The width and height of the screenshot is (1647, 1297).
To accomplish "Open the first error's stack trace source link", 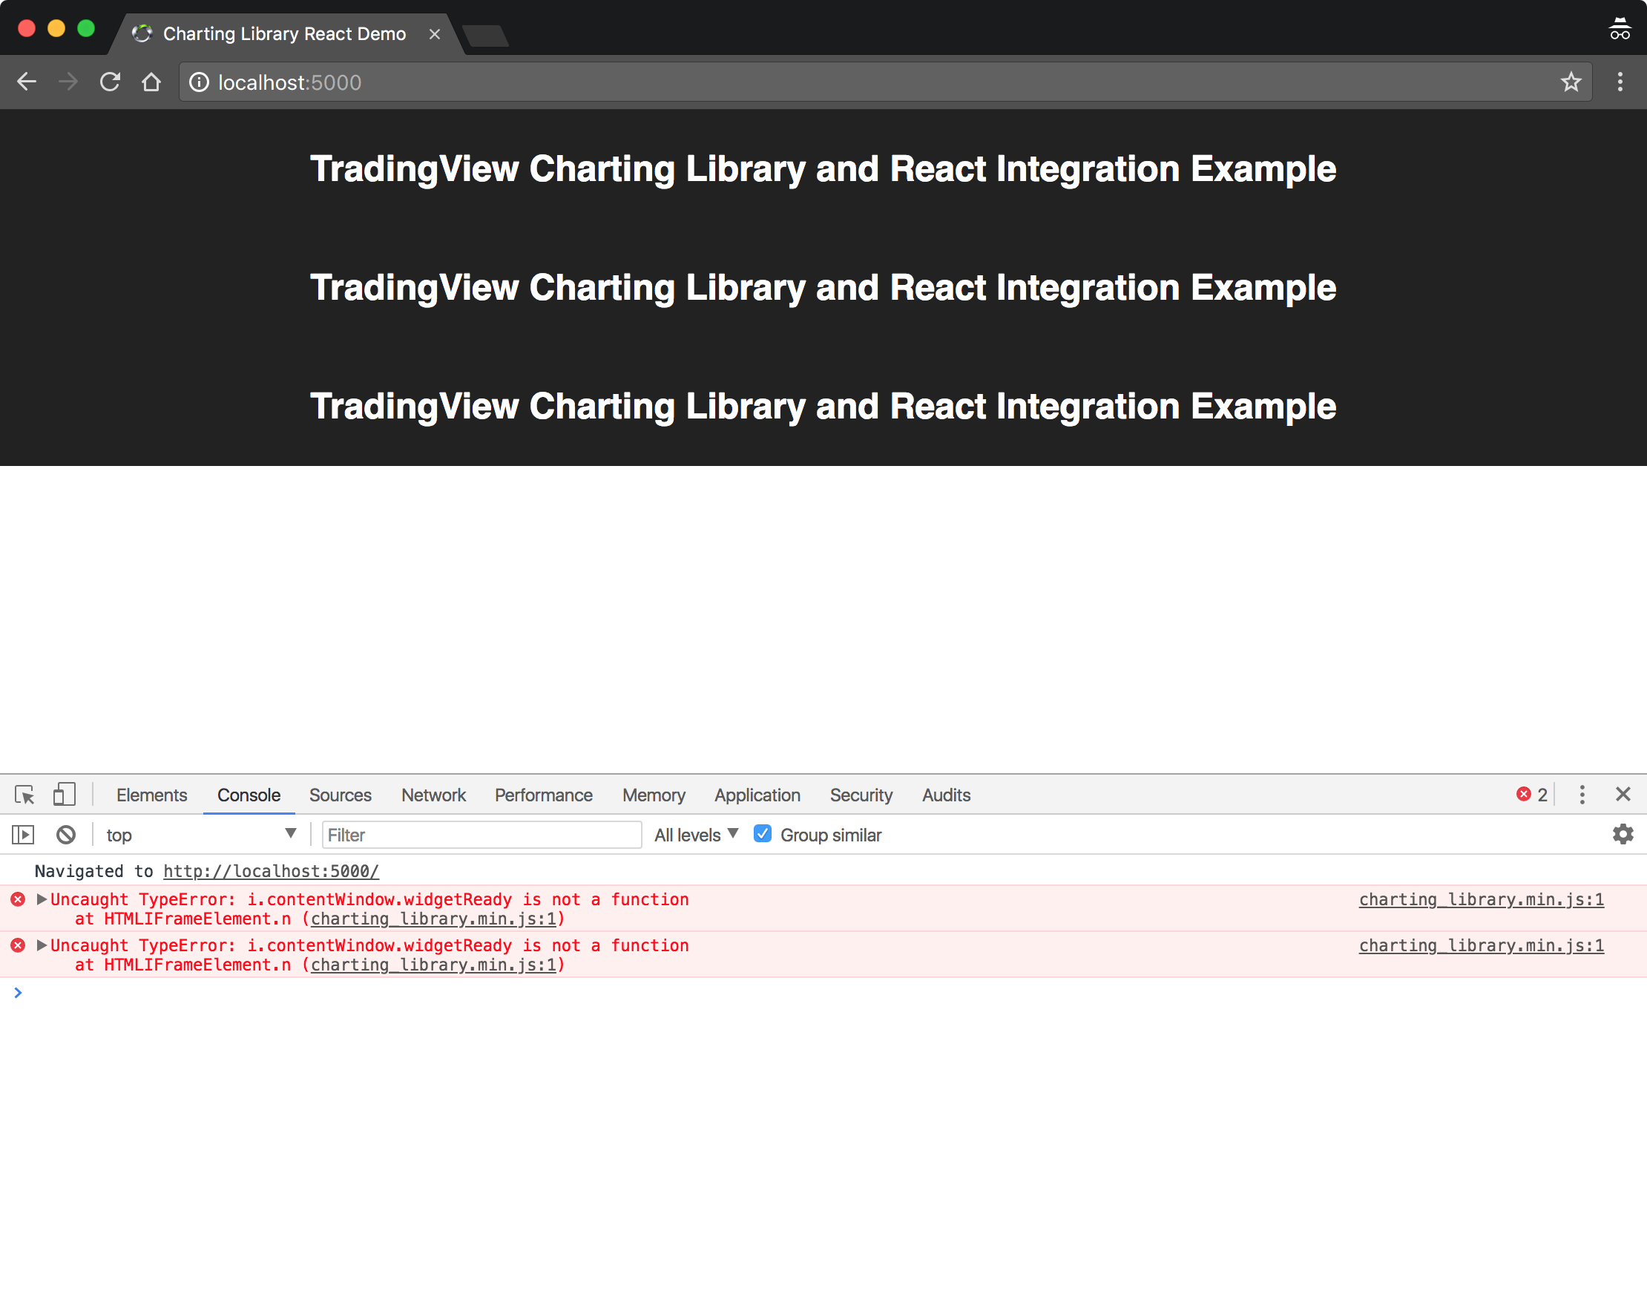I will click(433, 919).
